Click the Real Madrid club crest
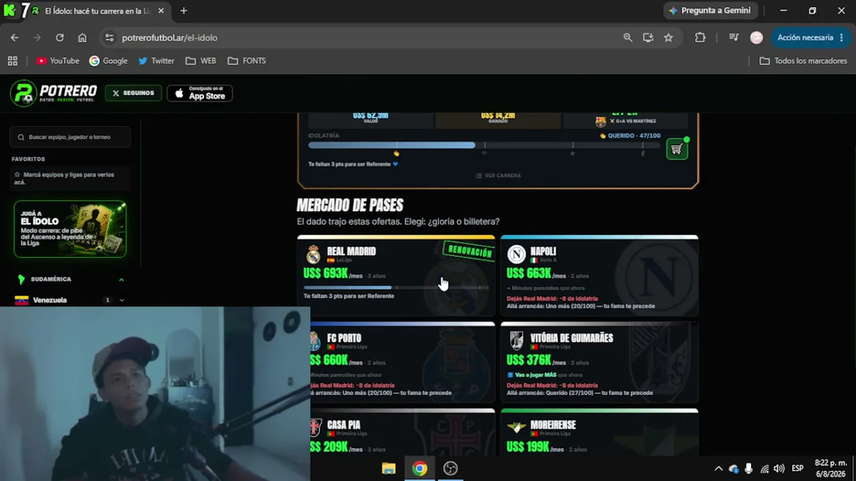Screen dimensions: 856x481 [x=313, y=255]
